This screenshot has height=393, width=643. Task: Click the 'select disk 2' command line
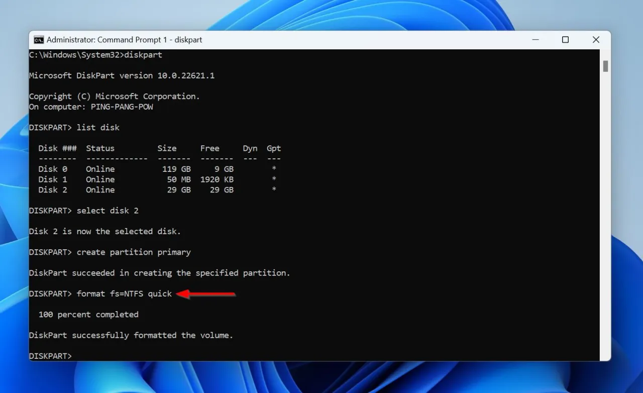[108, 211]
